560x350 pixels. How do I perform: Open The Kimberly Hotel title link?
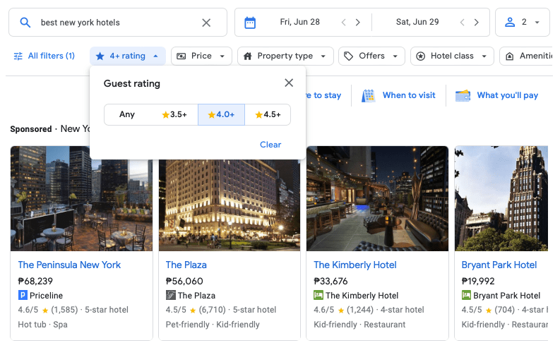click(x=355, y=265)
